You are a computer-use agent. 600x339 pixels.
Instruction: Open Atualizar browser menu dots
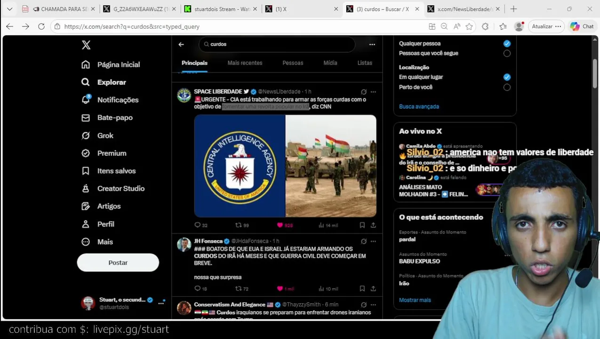[558, 26]
